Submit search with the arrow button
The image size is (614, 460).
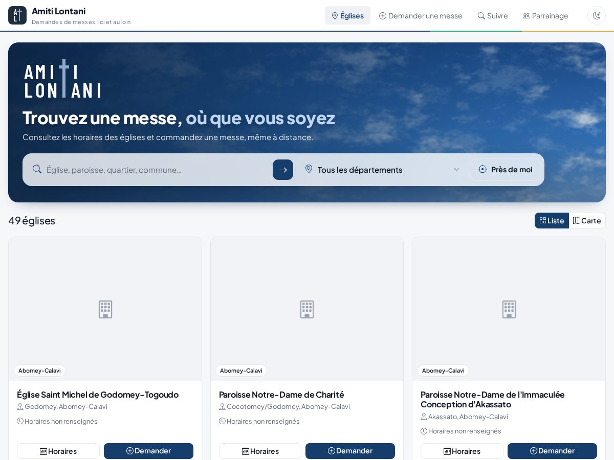283,170
